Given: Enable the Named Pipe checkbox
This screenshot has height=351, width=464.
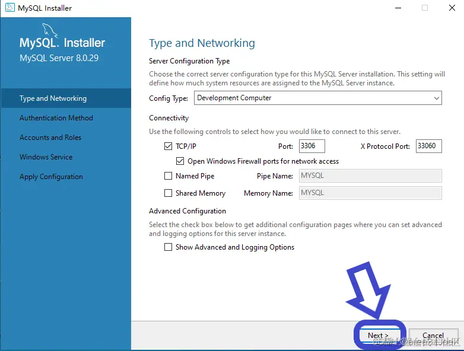Looking at the screenshot, I should coord(168,176).
